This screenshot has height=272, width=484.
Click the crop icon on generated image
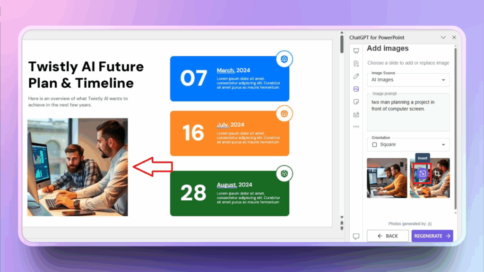coord(437,174)
